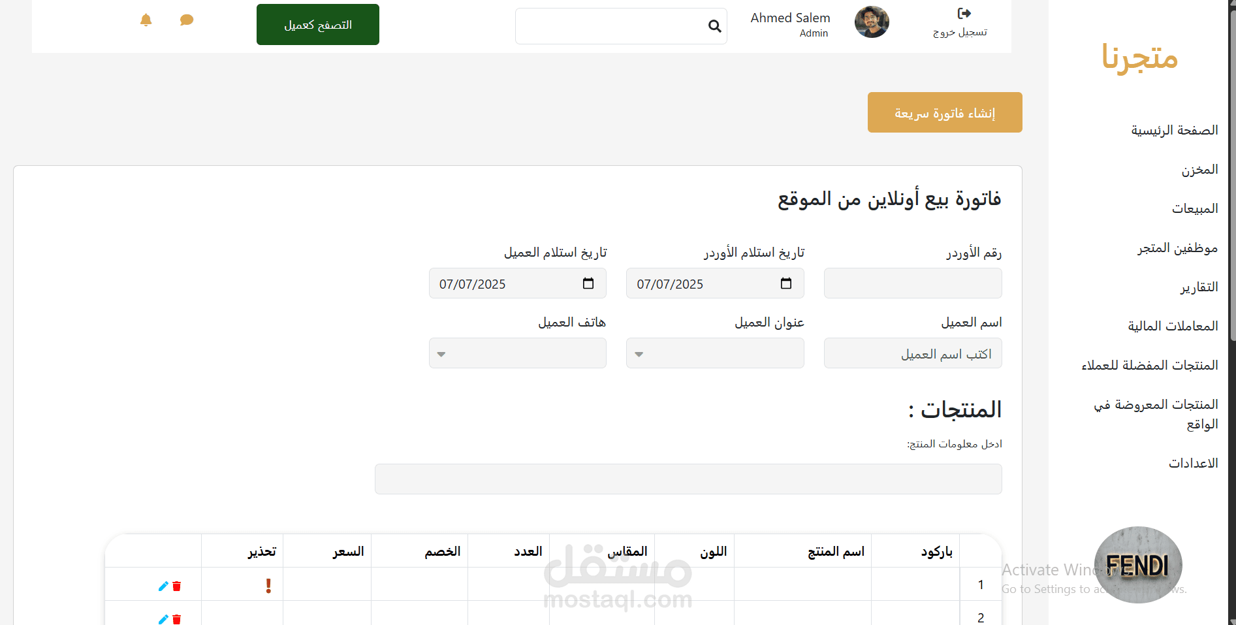This screenshot has width=1236, height=625.
Task: Click the رقم الأوردر input field
Action: tap(913, 283)
